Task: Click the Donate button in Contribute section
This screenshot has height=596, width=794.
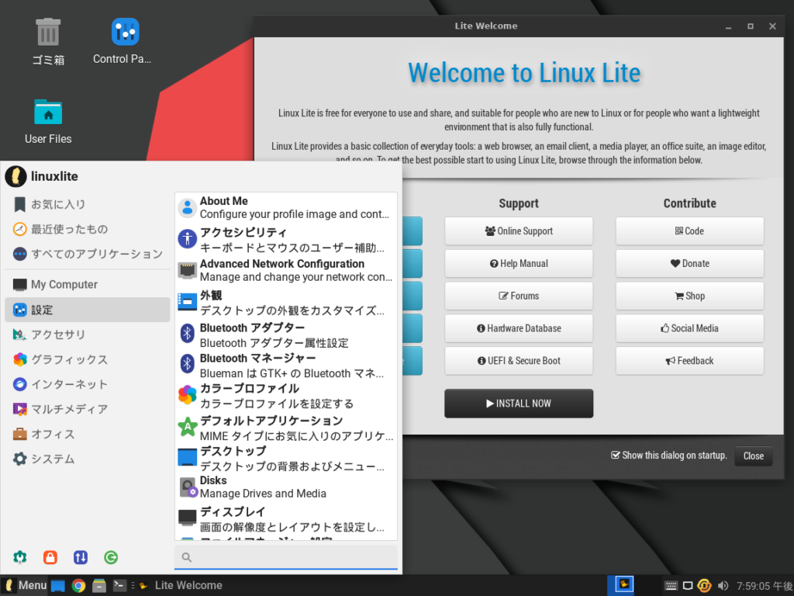Action: point(689,263)
